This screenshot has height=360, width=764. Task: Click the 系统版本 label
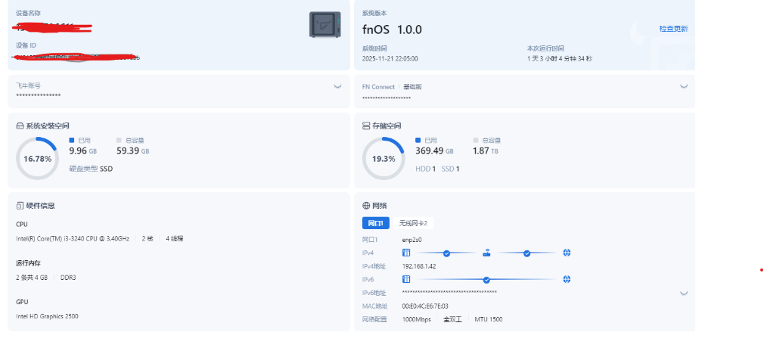[x=374, y=13]
